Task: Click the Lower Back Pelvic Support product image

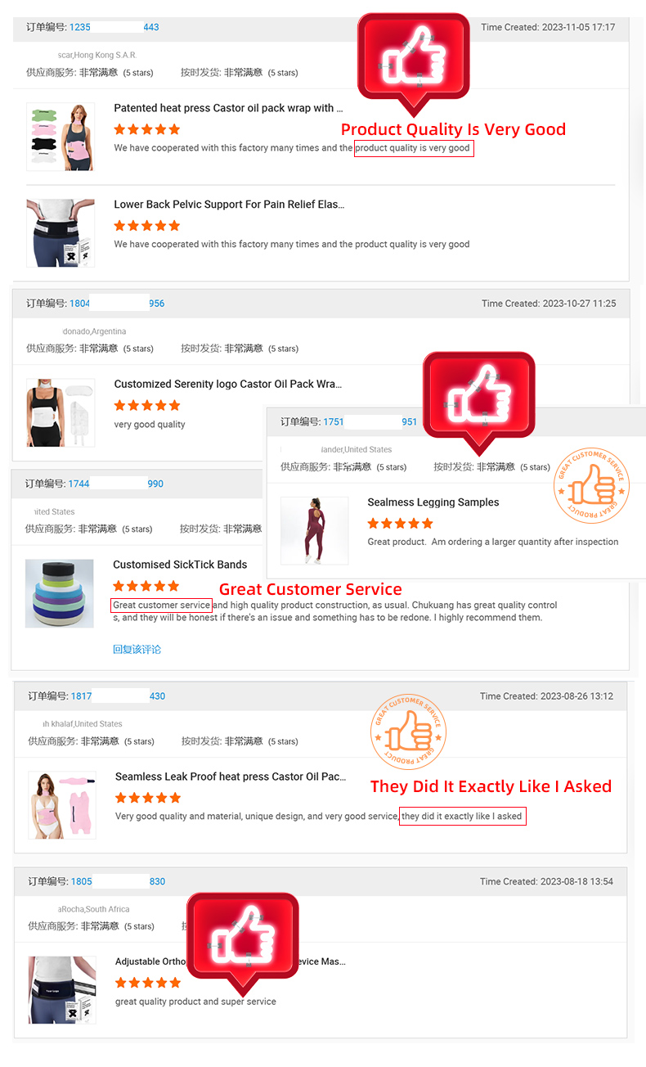Action: coord(61,232)
